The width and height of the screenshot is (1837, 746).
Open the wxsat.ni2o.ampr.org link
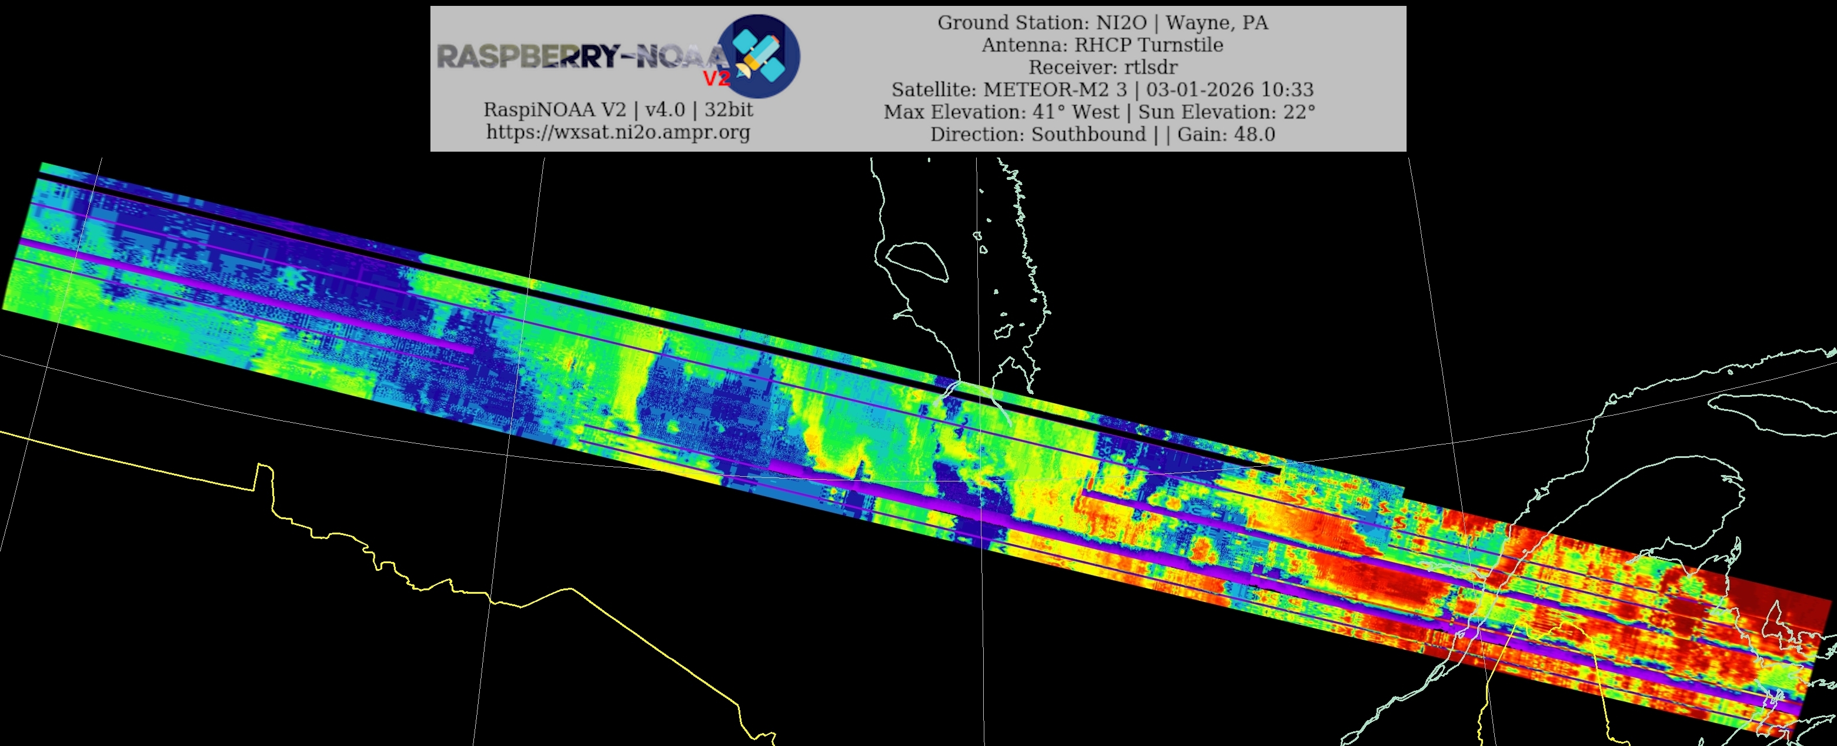click(x=617, y=133)
